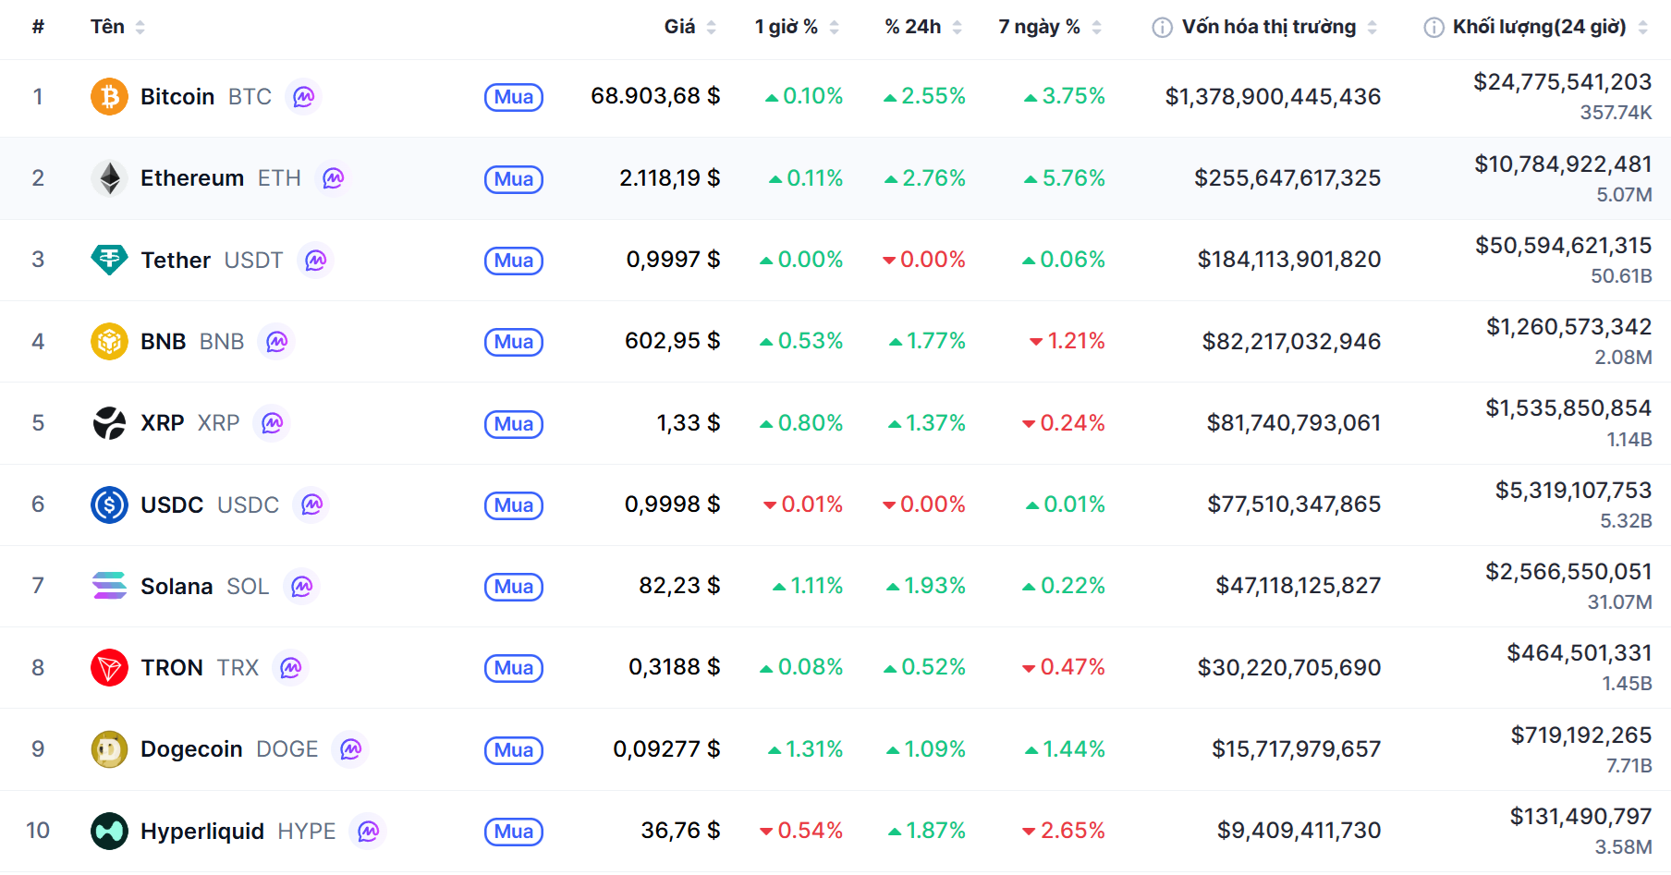The height and width of the screenshot is (875, 1671).
Task: Click Bitcoin volume amount 357.74K
Action: tap(1616, 113)
